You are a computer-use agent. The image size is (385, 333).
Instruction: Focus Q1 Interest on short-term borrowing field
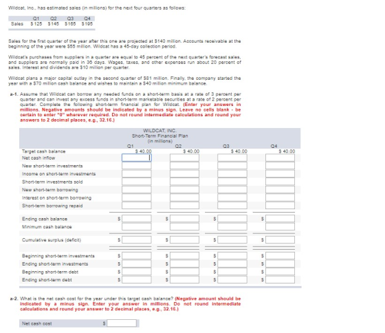(x=137, y=197)
